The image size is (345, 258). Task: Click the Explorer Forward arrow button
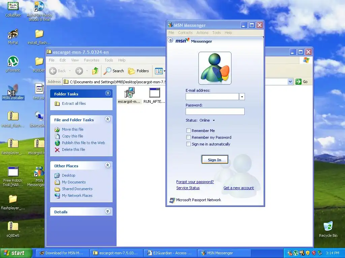[79, 71]
